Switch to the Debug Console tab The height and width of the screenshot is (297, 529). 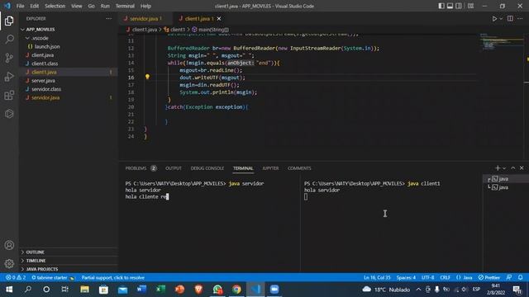tap(207, 168)
